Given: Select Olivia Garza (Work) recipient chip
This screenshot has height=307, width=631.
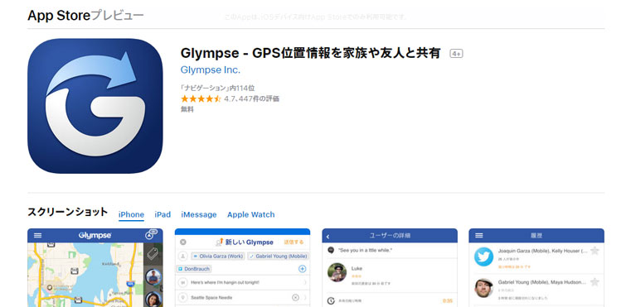Looking at the screenshot, I should click(218, 256).
